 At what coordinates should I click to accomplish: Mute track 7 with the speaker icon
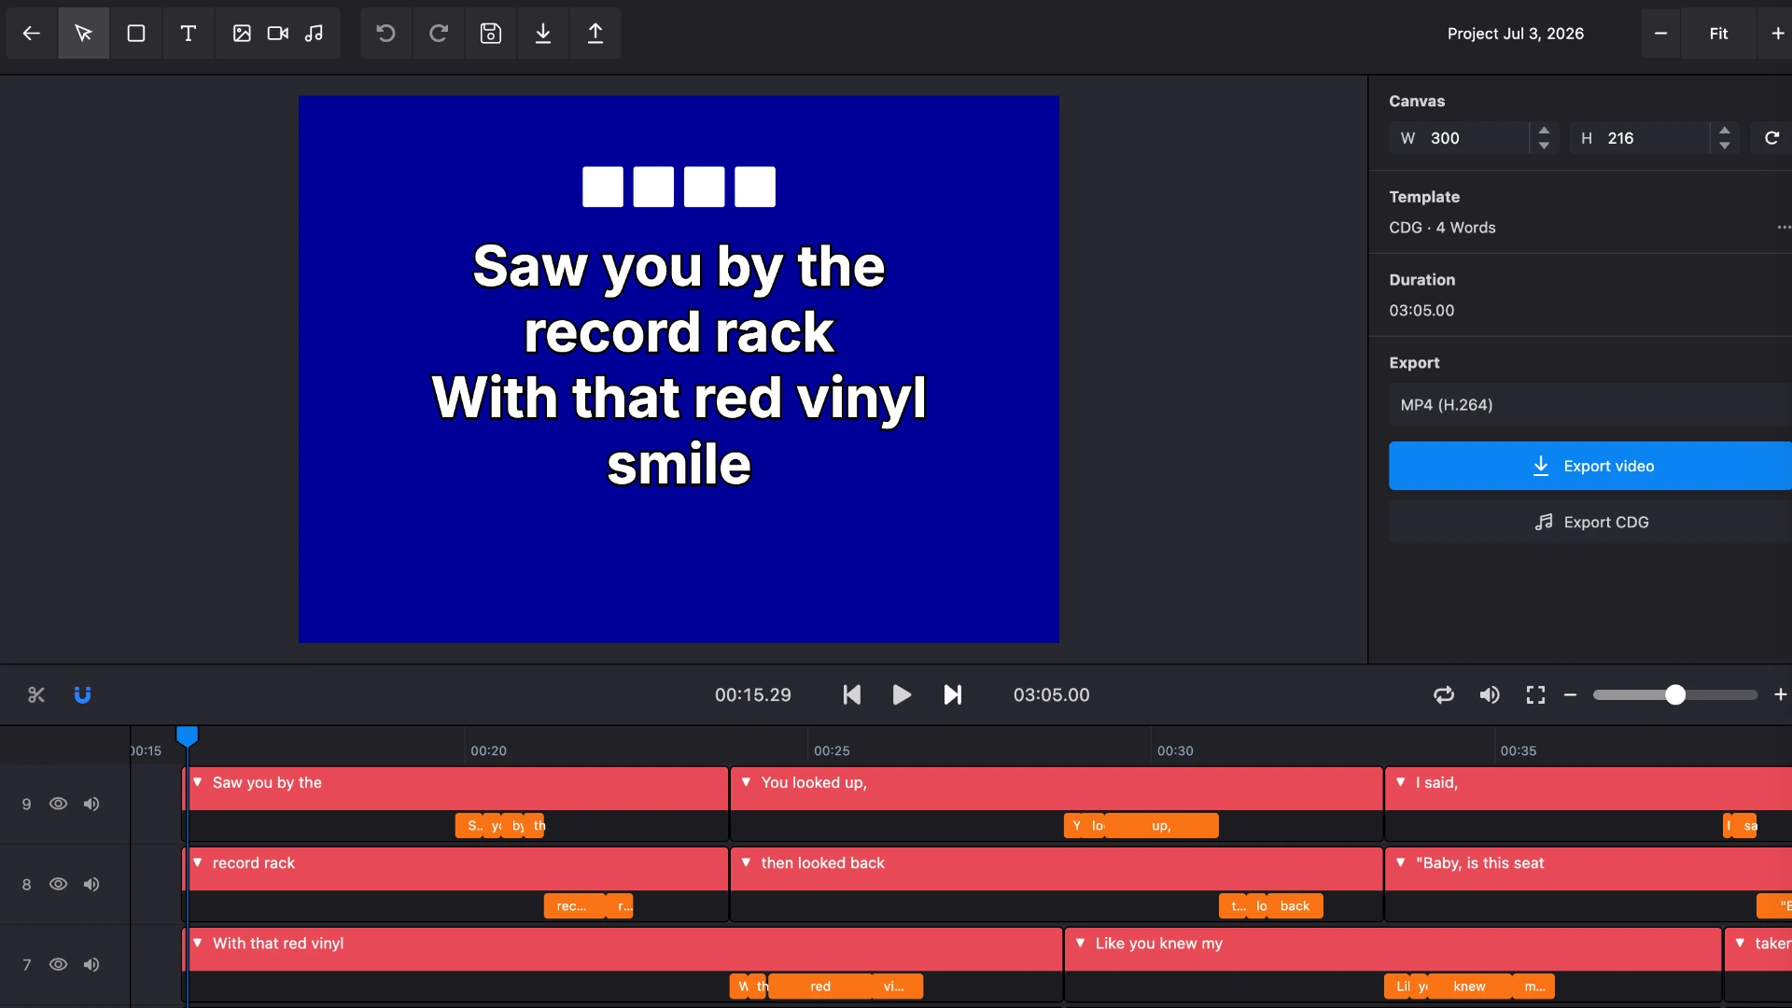click(91, 964)
